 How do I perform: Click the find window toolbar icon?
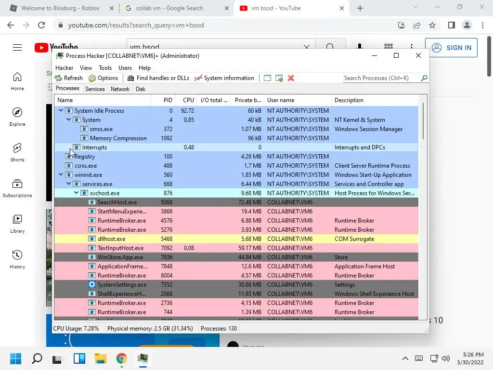point(267,78)
